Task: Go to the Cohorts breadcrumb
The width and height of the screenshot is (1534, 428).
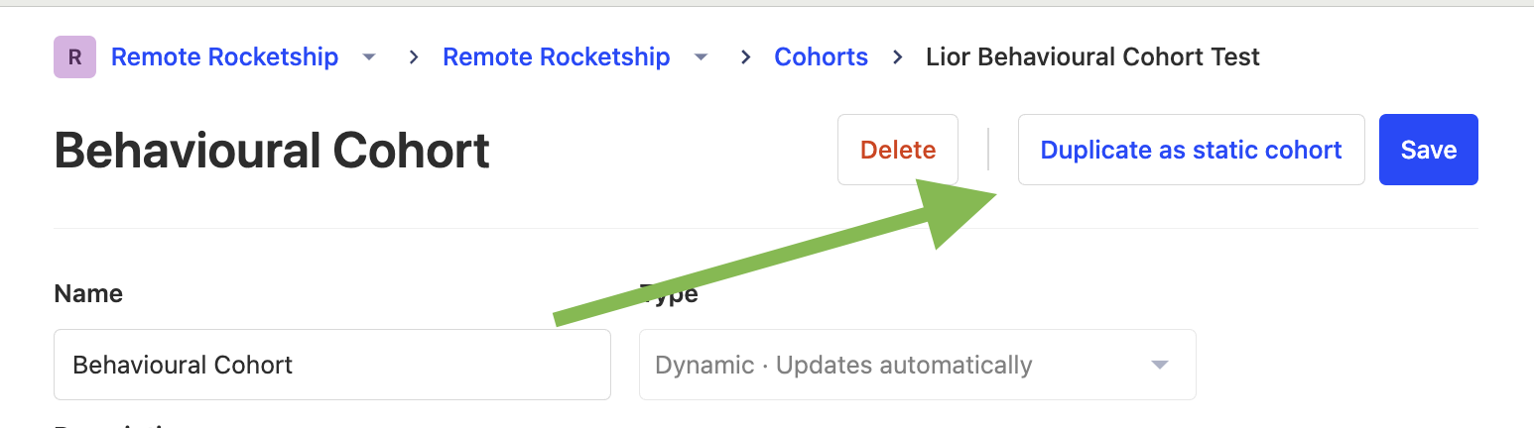Action: pyautogui.click(x=821, y=56)
